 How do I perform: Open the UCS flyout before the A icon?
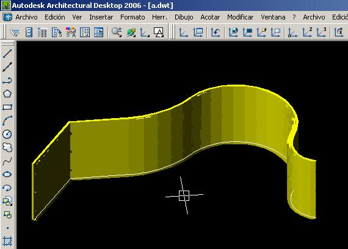click(145, 32)
